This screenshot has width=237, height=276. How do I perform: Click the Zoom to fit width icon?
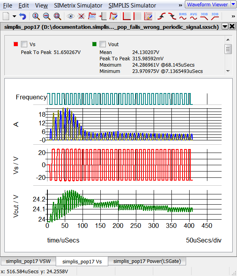click(x=47, y=17)
